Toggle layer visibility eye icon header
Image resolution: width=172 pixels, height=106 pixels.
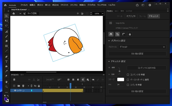coord(35,86)
